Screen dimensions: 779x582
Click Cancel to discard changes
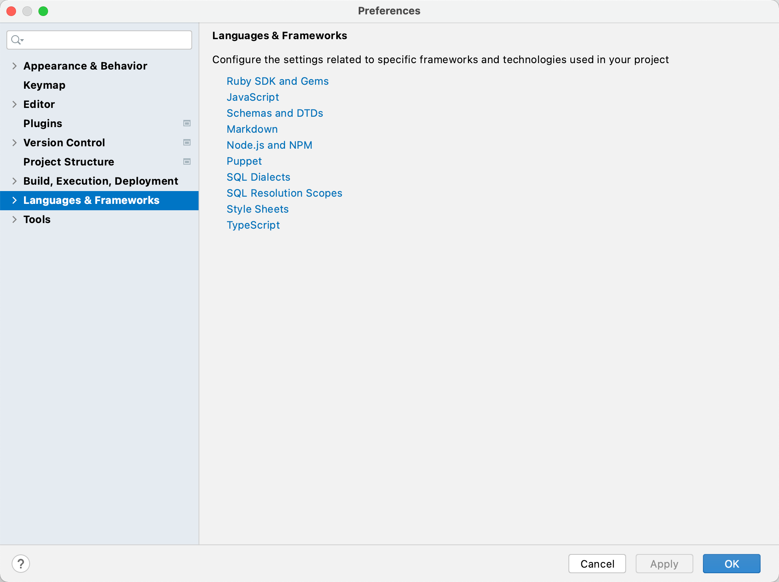pos(597,563)
